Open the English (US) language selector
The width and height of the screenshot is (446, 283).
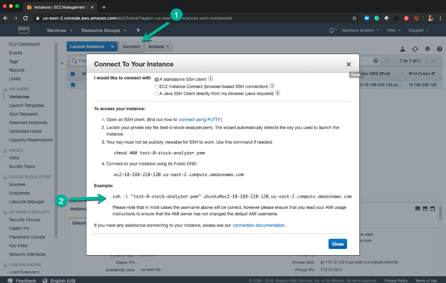[59, 281]
